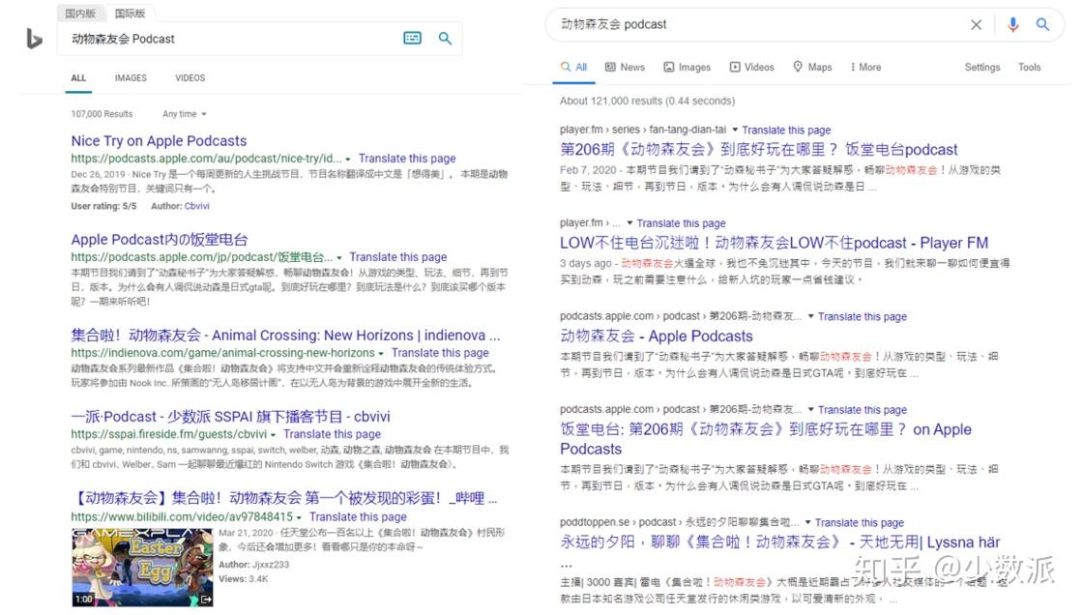
Task: Expand Bing Any time filter dropdown
Action: point(185,114)
